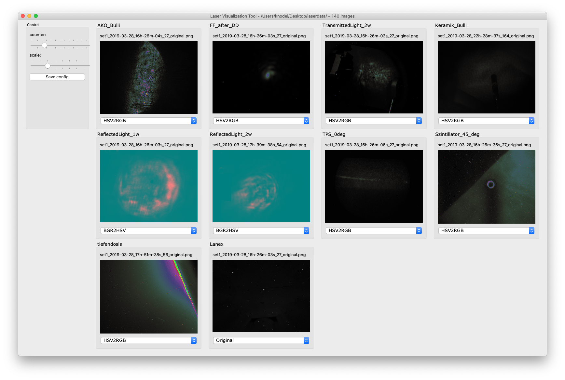Click the yellow minimize window button
Viewport: 565px width, 380px height.
(x=29, y=16)
